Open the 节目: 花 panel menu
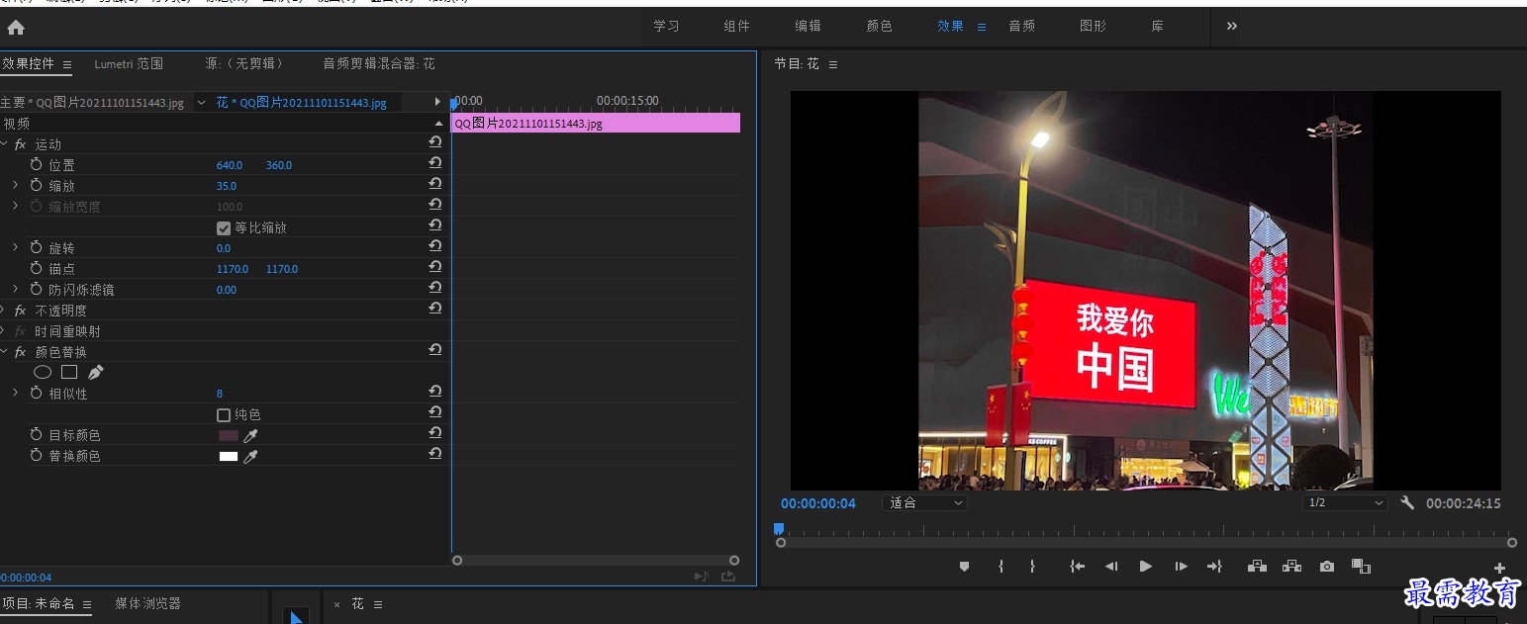 coord(833,64)
